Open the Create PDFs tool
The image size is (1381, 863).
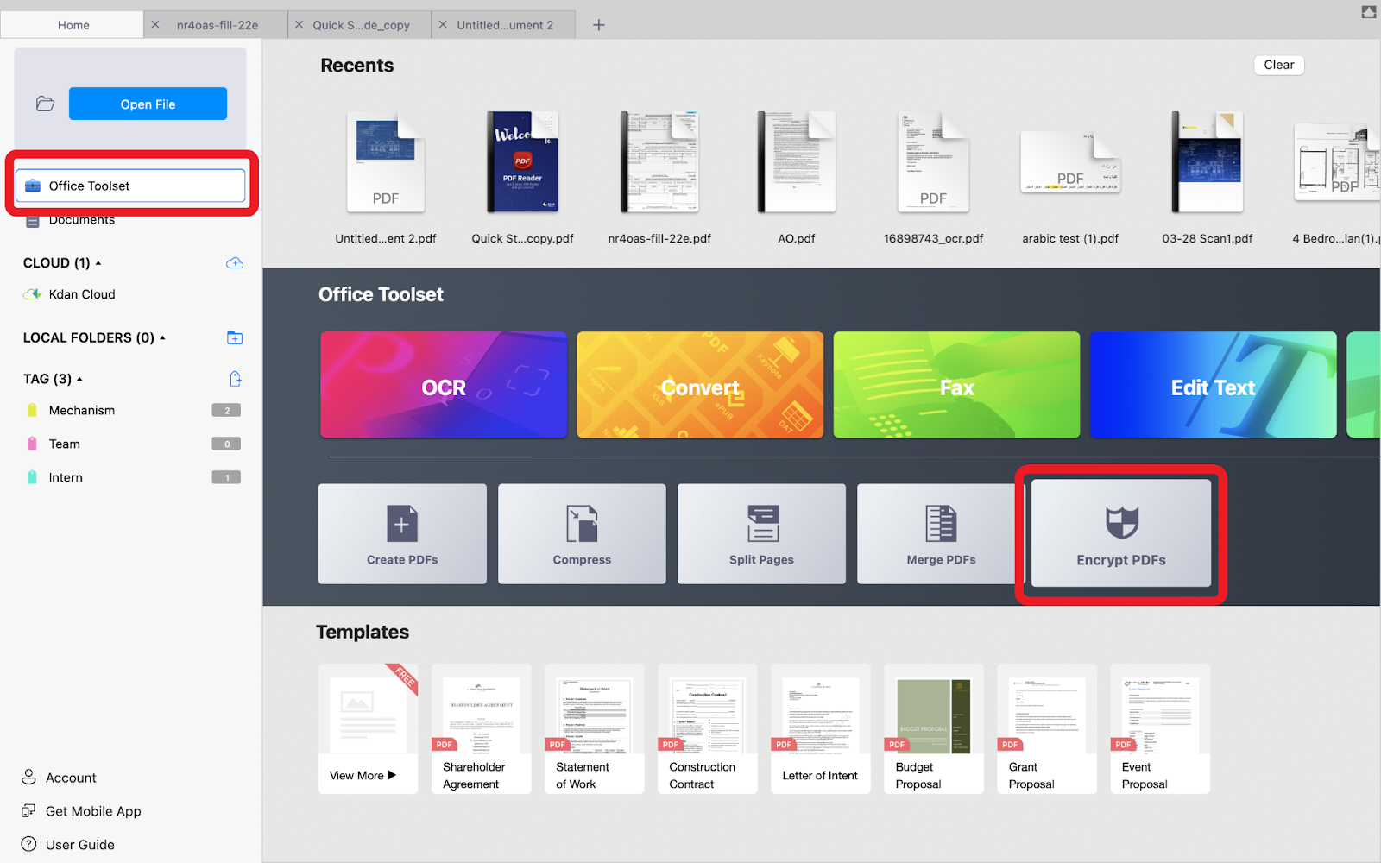coord(402,533)
